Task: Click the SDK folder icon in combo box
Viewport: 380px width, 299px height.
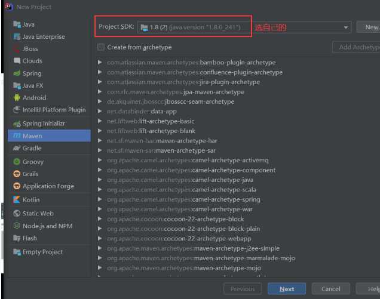Action: tap(145, 27)
